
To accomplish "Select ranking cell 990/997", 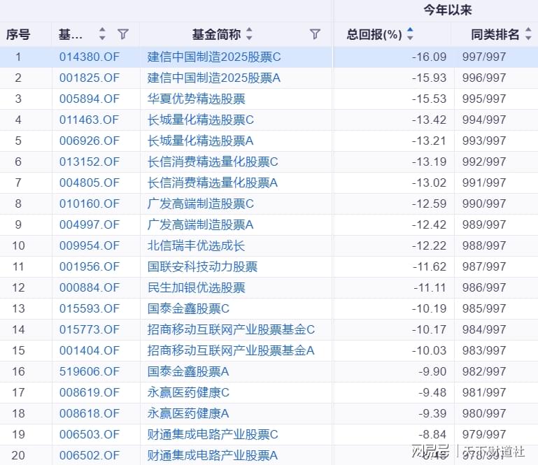I will [484, 203].
